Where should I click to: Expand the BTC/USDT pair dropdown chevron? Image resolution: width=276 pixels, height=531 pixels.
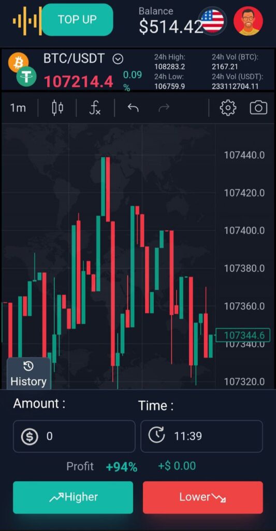click(118, 59)
